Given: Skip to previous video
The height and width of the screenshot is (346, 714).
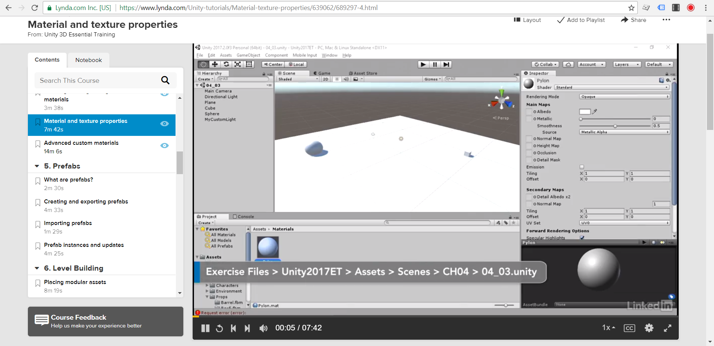Looking at the screenshot, I should click(233, 328).
